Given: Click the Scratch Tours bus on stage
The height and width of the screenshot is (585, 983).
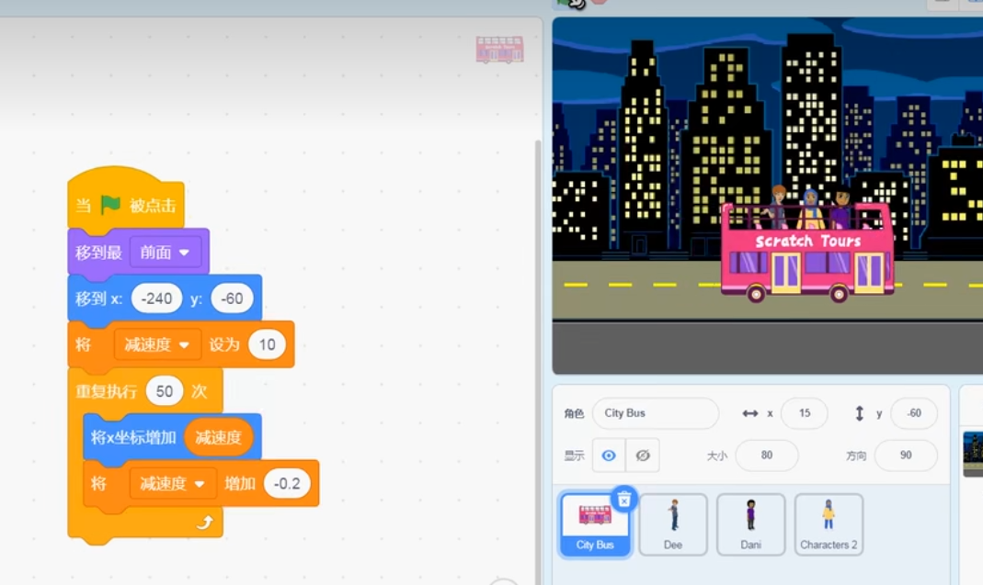Looking at the screenshot, I should click(x=807, y=253).
